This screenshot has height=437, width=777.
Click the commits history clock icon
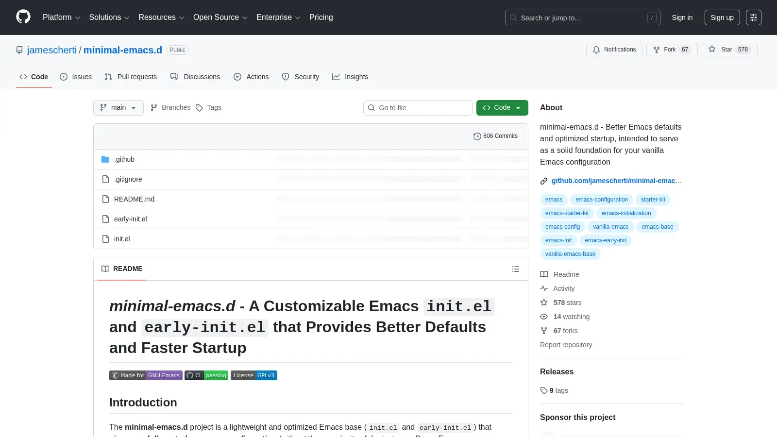477,136
